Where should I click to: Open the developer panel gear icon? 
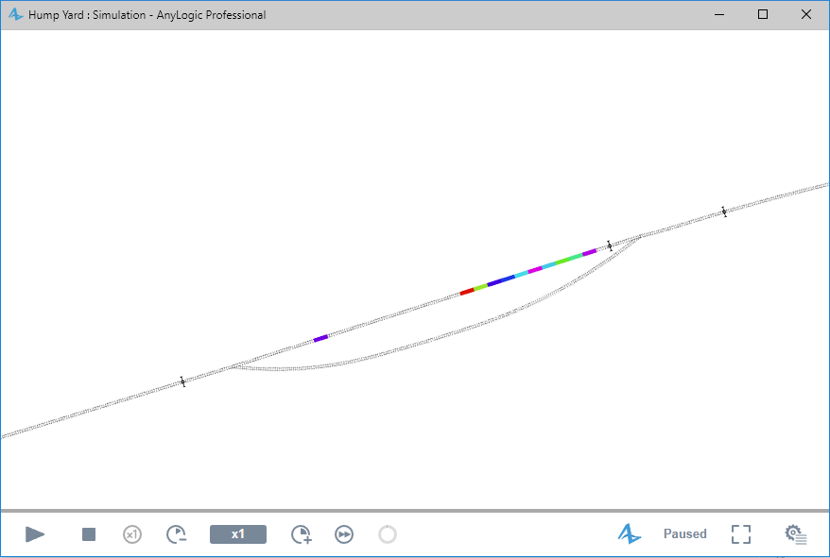tap(796, 534)
